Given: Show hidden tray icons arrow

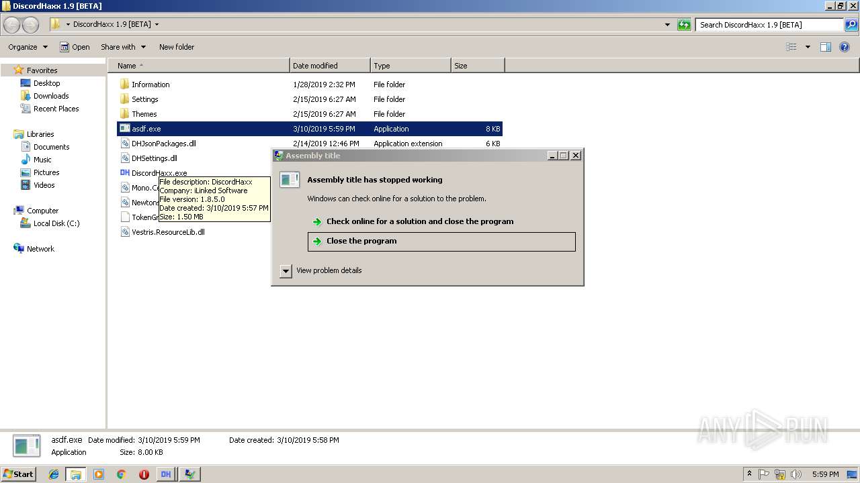Looking at the screenshot, I should [749, 474].
